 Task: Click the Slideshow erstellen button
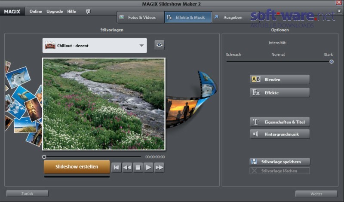pyautogui.click(x=77, y=167)
